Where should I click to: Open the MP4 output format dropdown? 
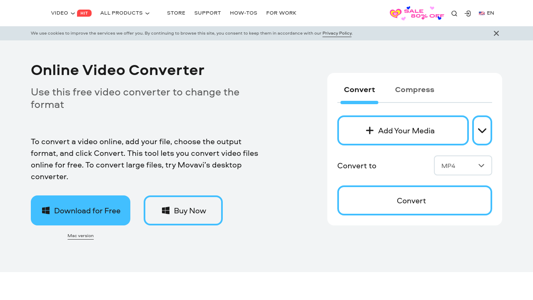463,165
